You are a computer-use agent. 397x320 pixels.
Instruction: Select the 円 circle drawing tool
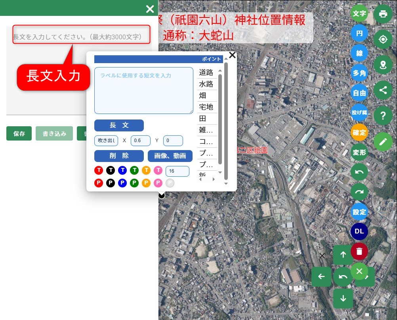point(359,33)
